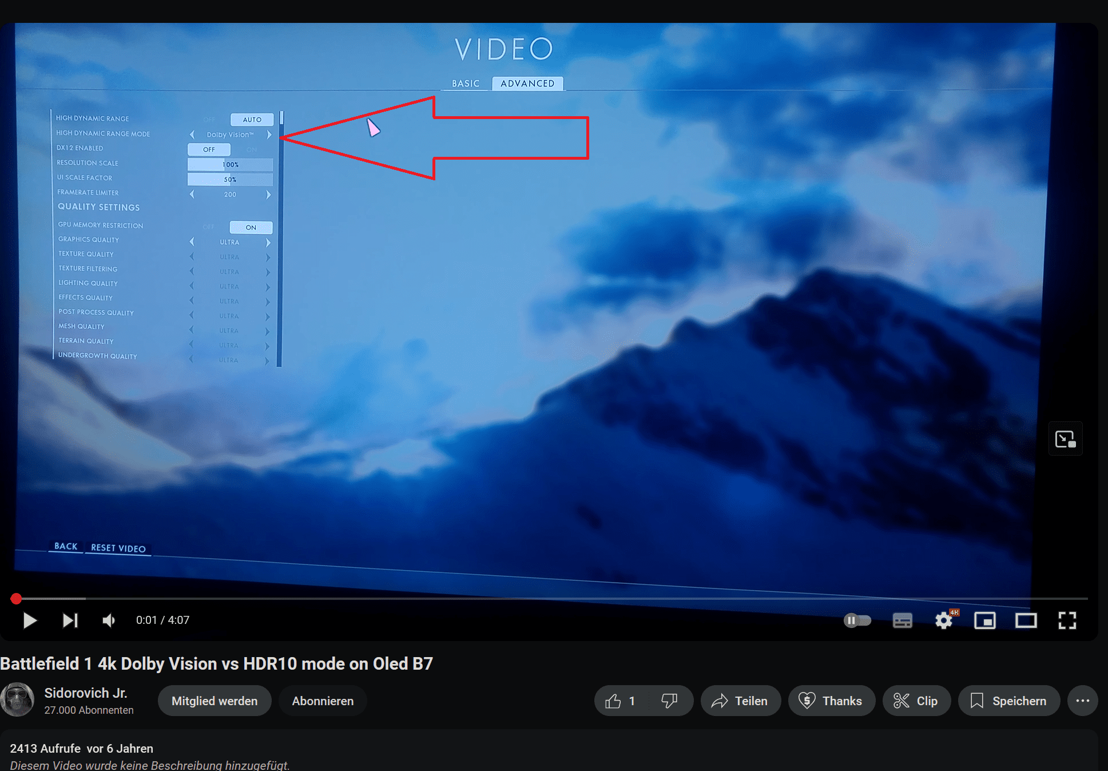Open the channel cards overlay icon
The width and height of the screenshot is (1108, 771).
click(1065, 439)
